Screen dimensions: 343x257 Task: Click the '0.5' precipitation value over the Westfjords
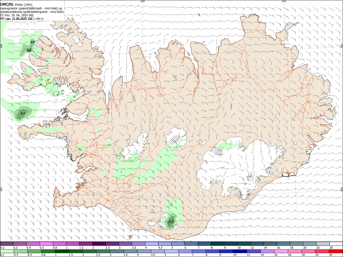33,42
